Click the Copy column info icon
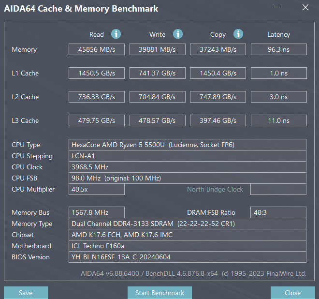Screen dimensions: 319x299 238,34
